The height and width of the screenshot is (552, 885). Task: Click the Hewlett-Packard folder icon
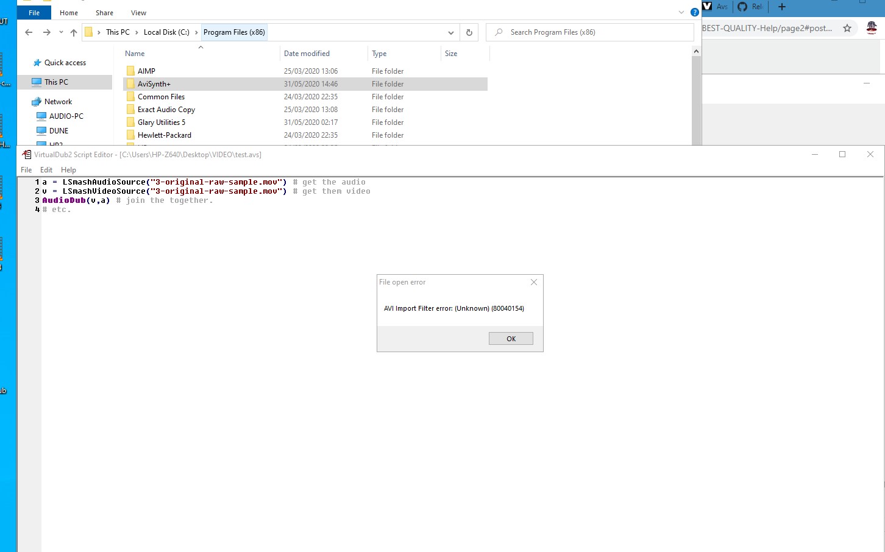130,135
